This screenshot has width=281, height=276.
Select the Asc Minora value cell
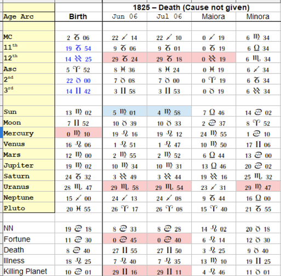click(x=258, y=68)
